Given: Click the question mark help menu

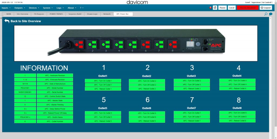Looking at the screenshot, I should [81, 8].
